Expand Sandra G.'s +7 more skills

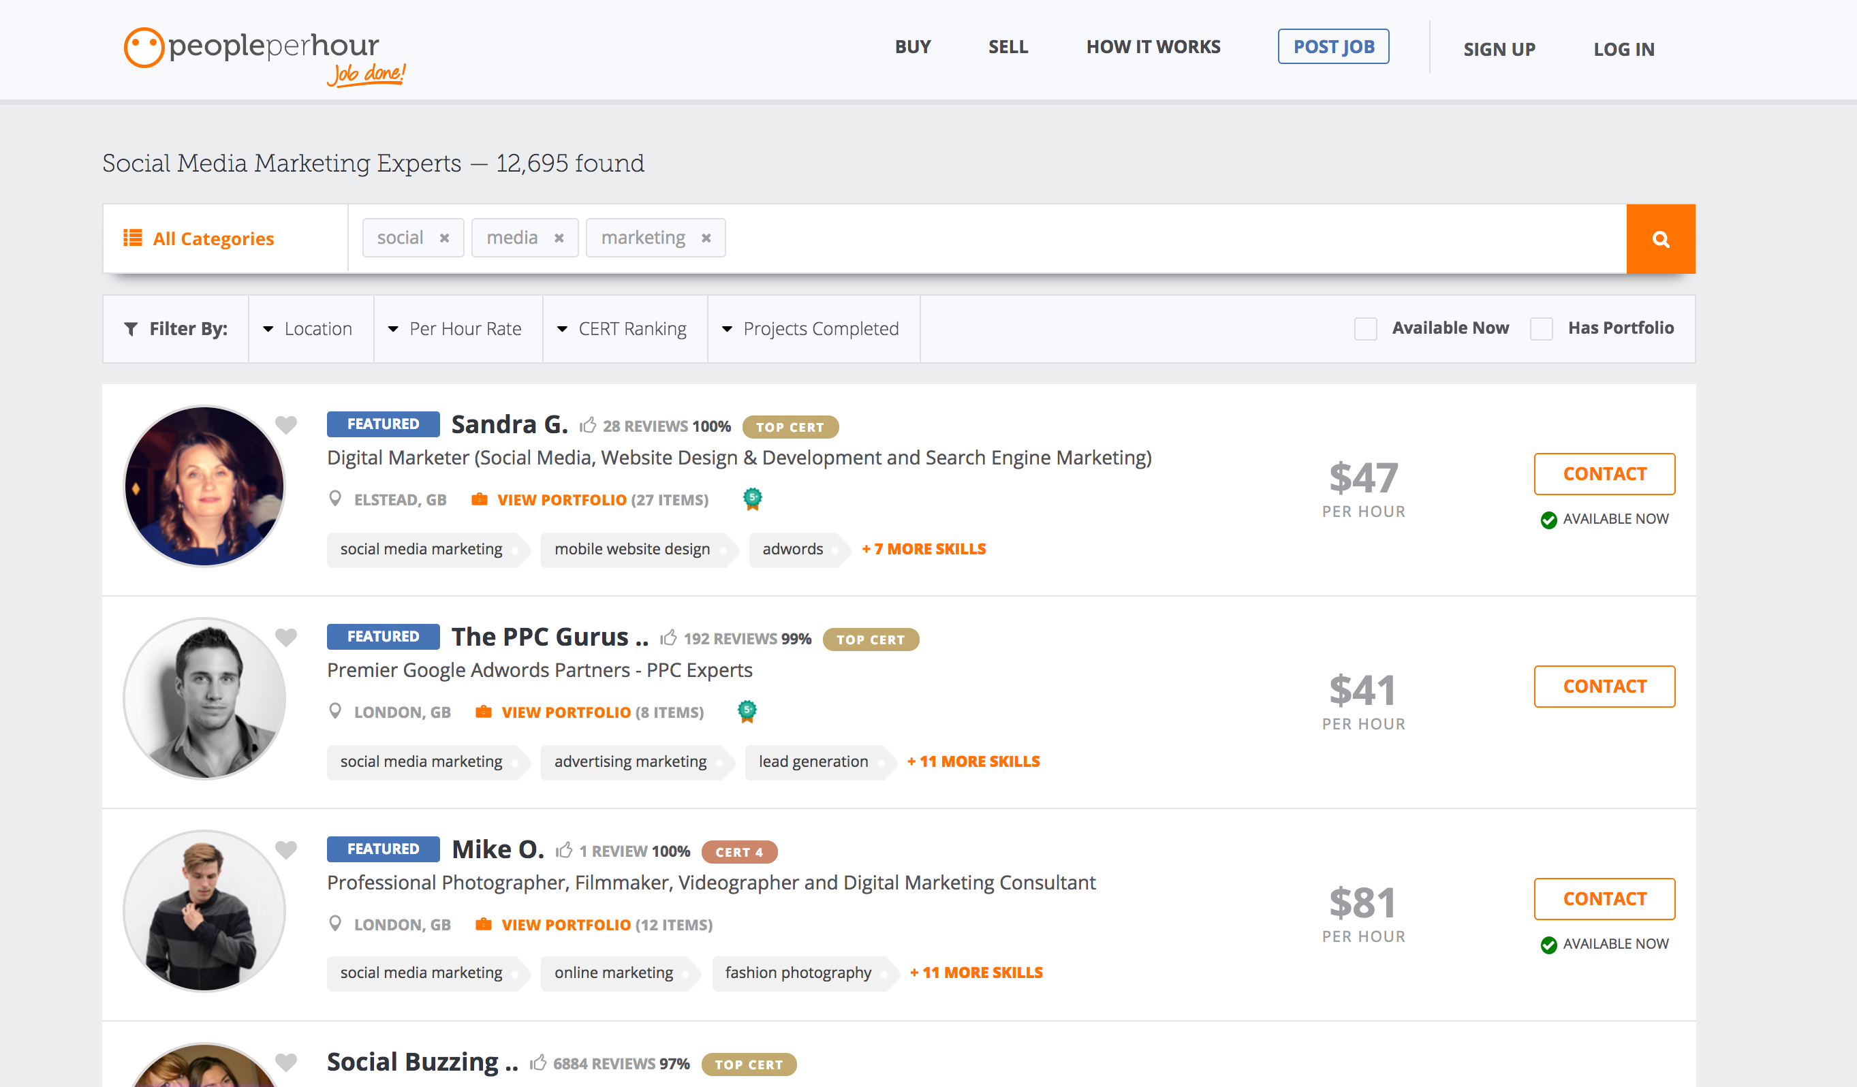[x=924, y=549]
